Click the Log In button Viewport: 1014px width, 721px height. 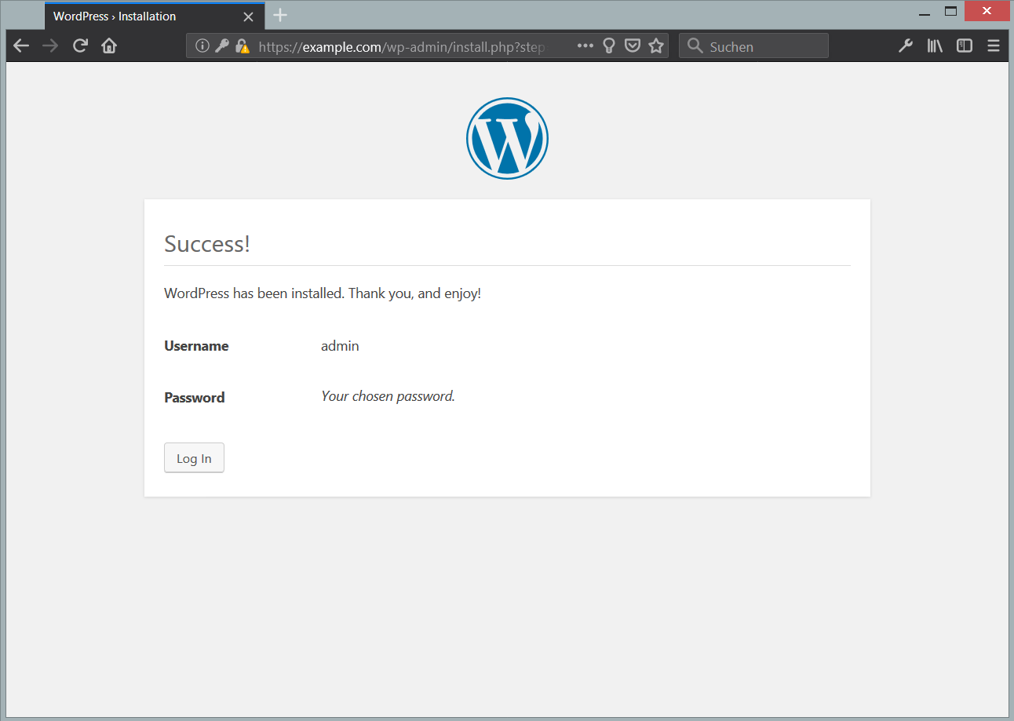(194, 458)
